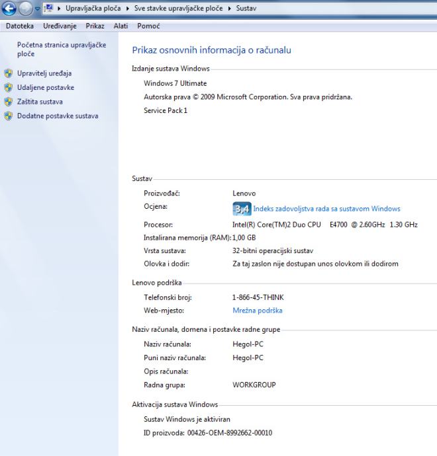Viewport: 437px width, 456px height.
Task: Click the 1-866-45-THINK phone number
Action: click(x=258, y=297)
